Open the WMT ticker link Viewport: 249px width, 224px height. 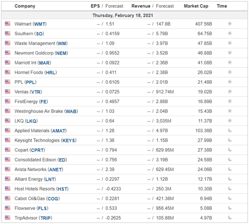[40, 24]
